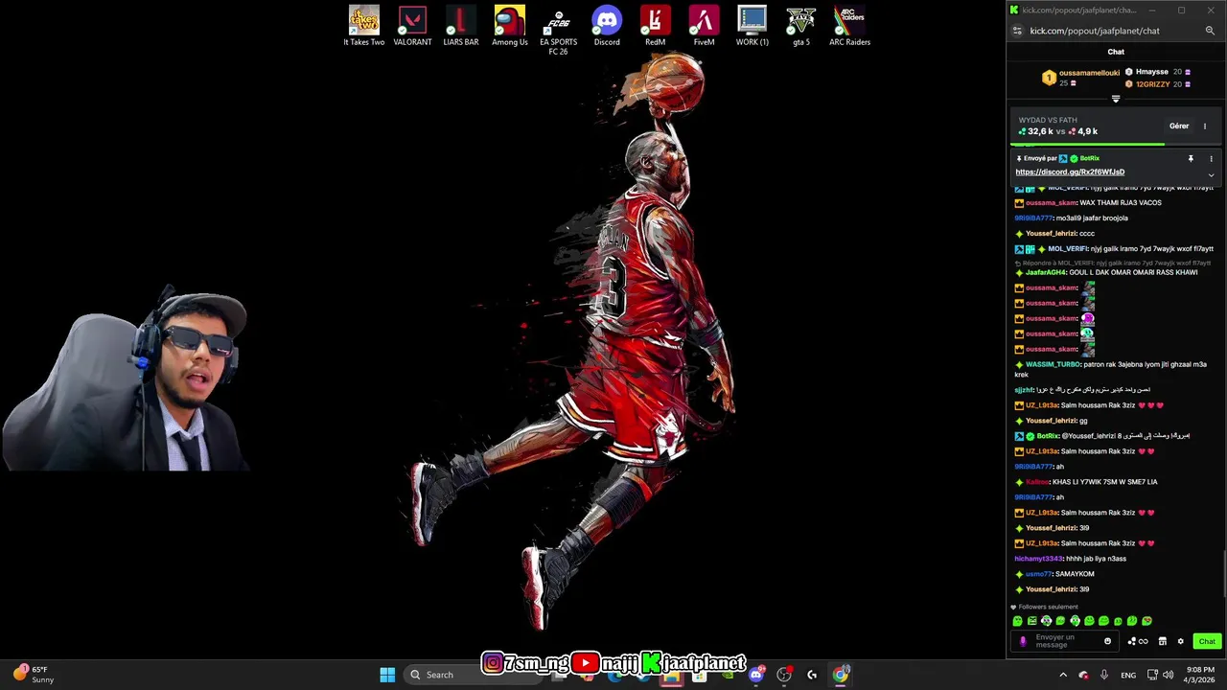Insert the first green emote in quick row
This screenshot has height=690, width=1227.
click(x=1017, y=621)
